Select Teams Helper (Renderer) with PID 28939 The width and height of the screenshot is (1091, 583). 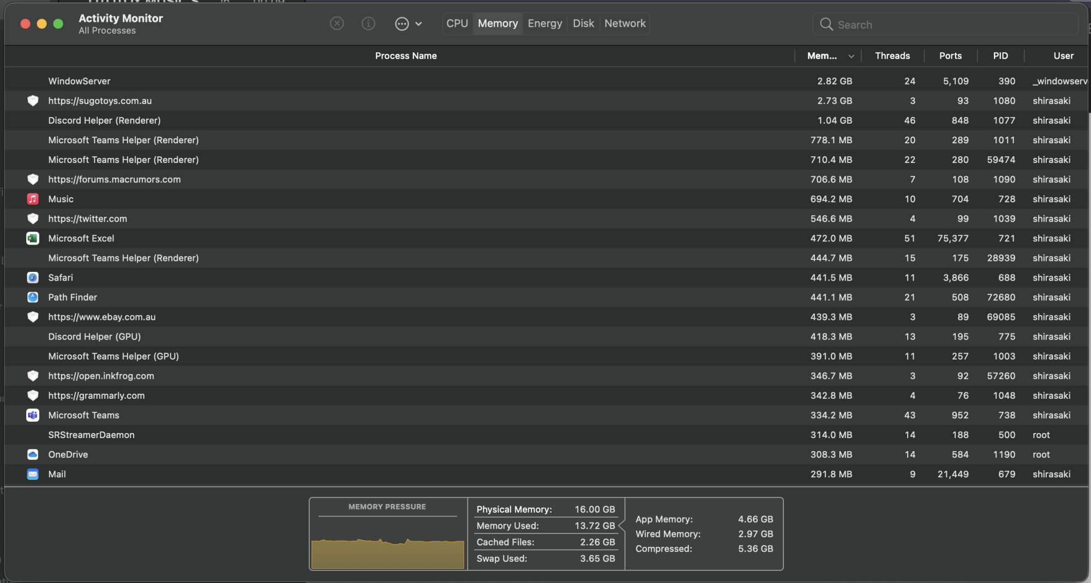(547, 258)
